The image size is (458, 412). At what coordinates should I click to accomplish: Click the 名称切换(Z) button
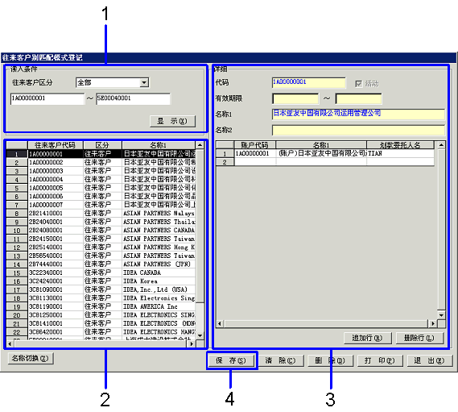[31, 358]
